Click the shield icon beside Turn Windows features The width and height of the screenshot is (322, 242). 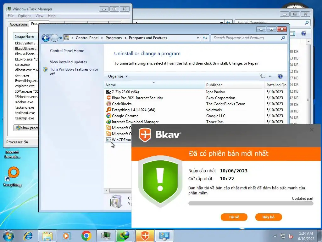[x=45, y=69]
